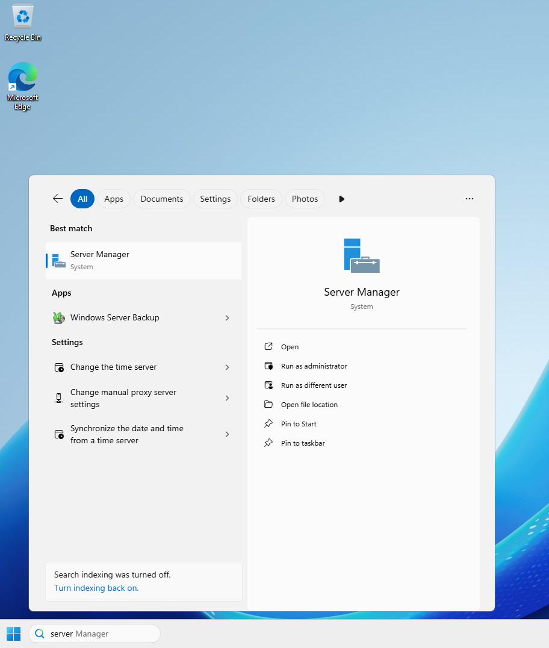Select Change the time server text
This screenshot has height=648, width=549.
(x=114, y=367)
